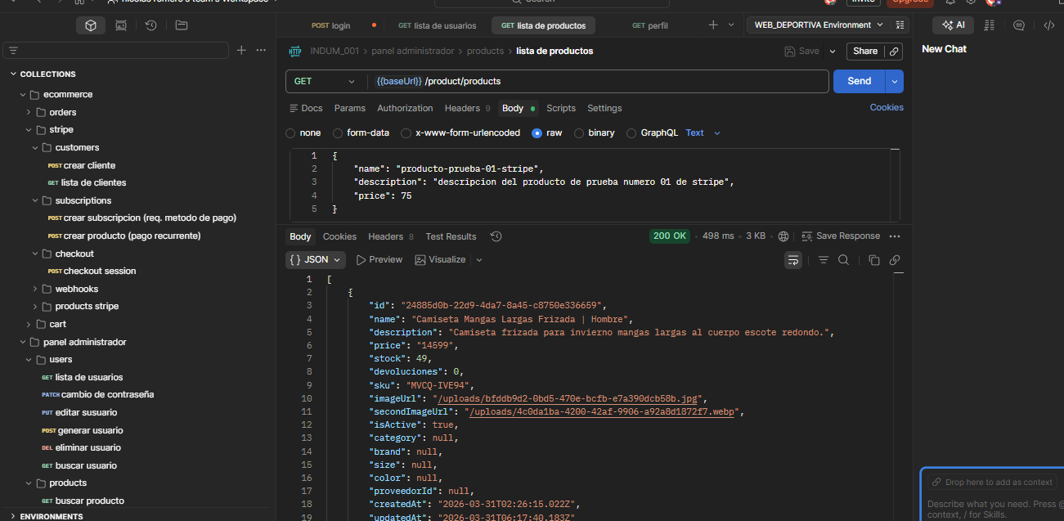Open the code snippet panel via </> icon
This screenshot has height=521, width=1064.
(1050, 25)
